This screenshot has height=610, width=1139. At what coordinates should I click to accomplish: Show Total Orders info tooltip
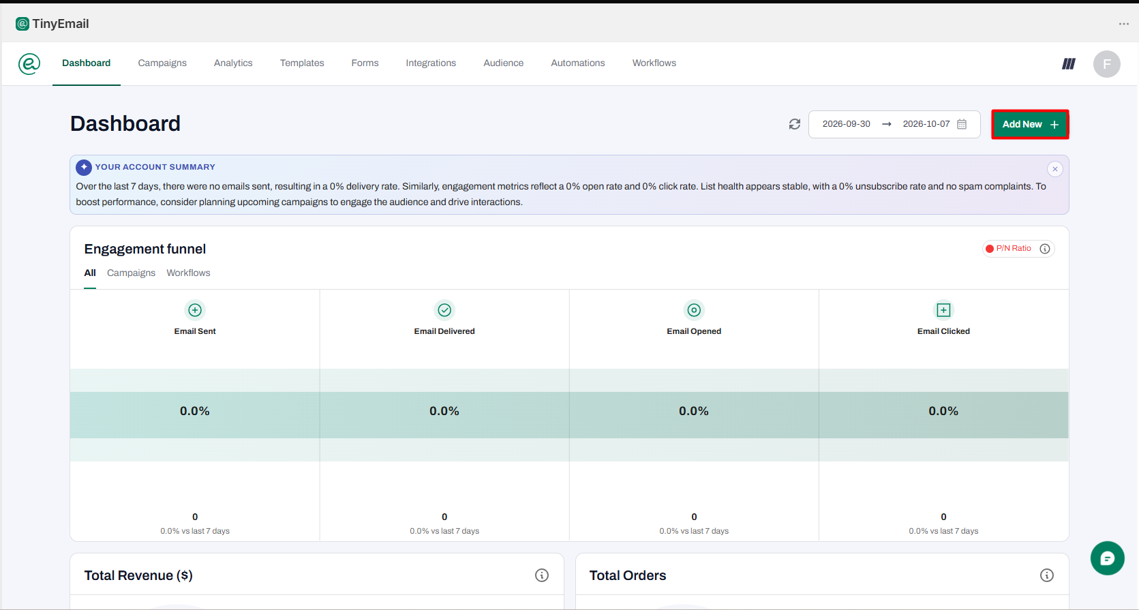tap(1047, 575)
